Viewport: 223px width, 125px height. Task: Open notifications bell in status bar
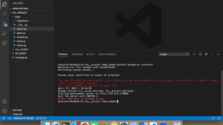pyautogui.click(x=219, y=118)
